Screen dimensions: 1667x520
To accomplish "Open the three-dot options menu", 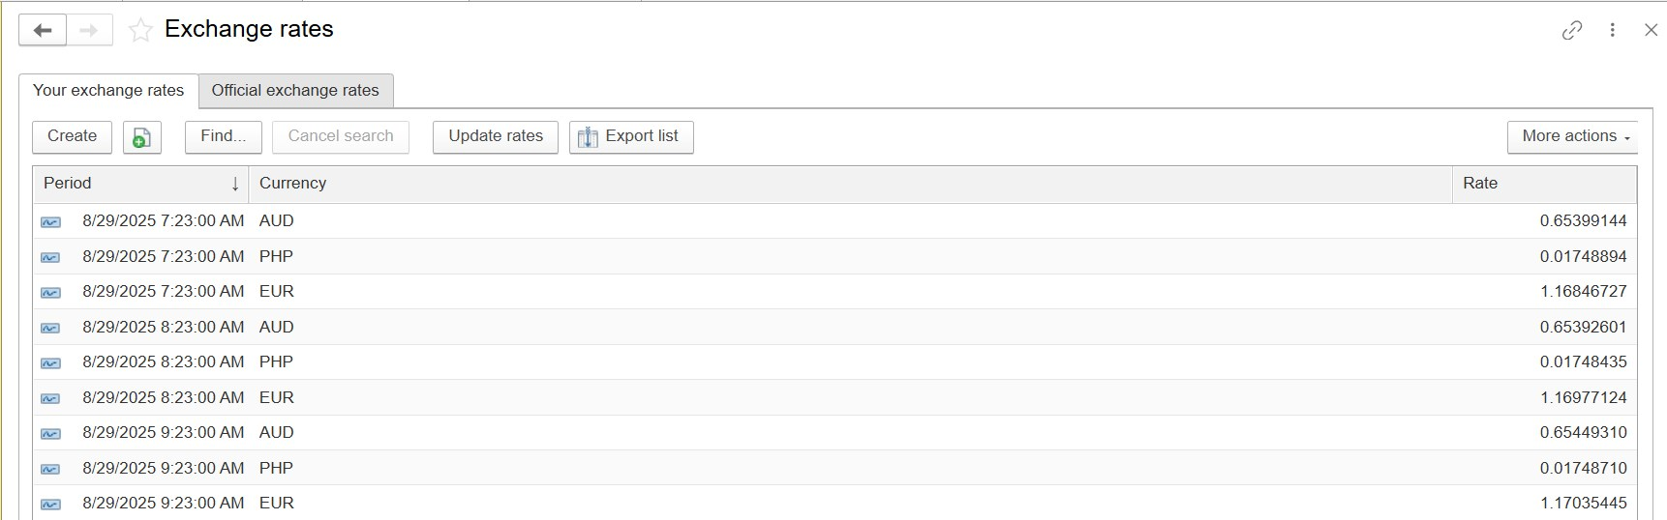I will point(1612,30).
